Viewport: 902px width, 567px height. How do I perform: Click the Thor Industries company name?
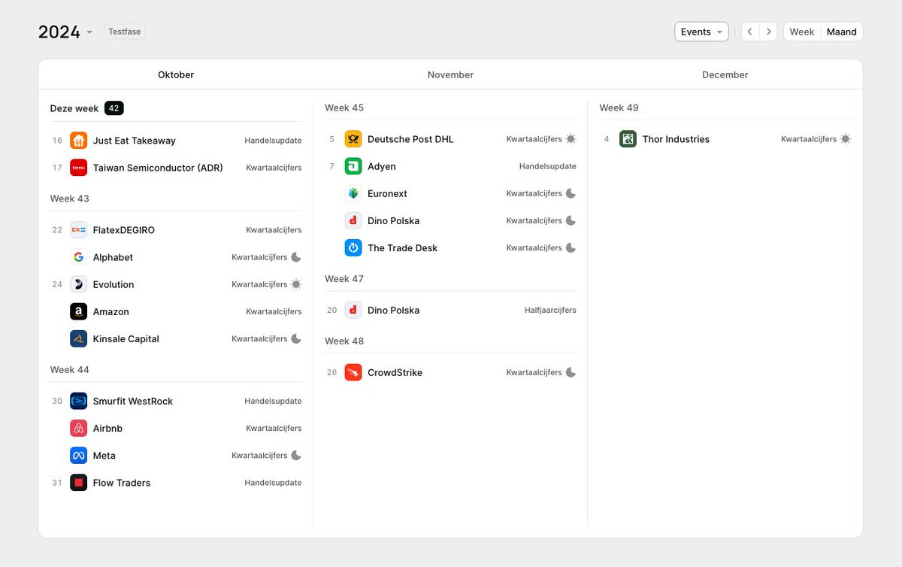coord(676,139)
